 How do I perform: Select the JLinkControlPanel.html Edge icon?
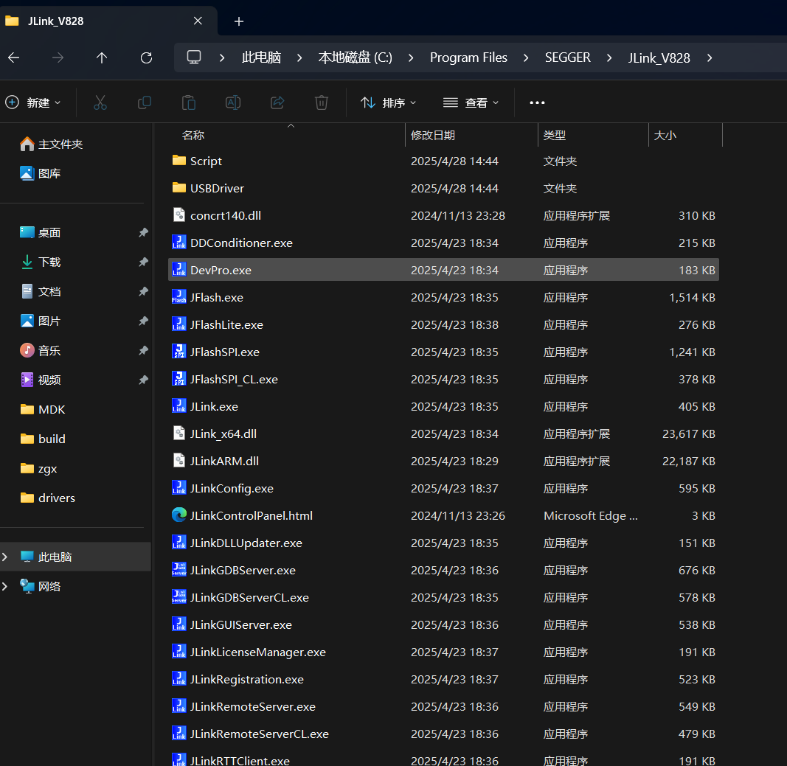[178, 515]
